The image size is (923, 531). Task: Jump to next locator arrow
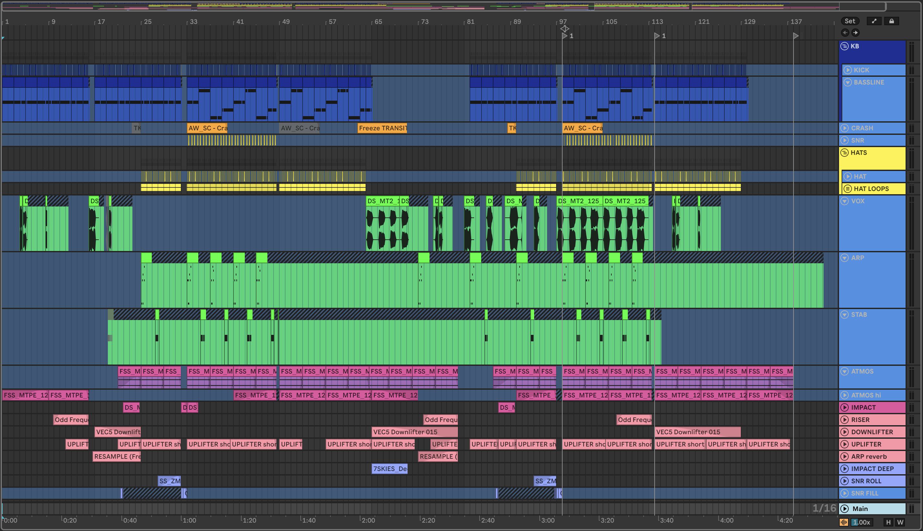[856, 33]
